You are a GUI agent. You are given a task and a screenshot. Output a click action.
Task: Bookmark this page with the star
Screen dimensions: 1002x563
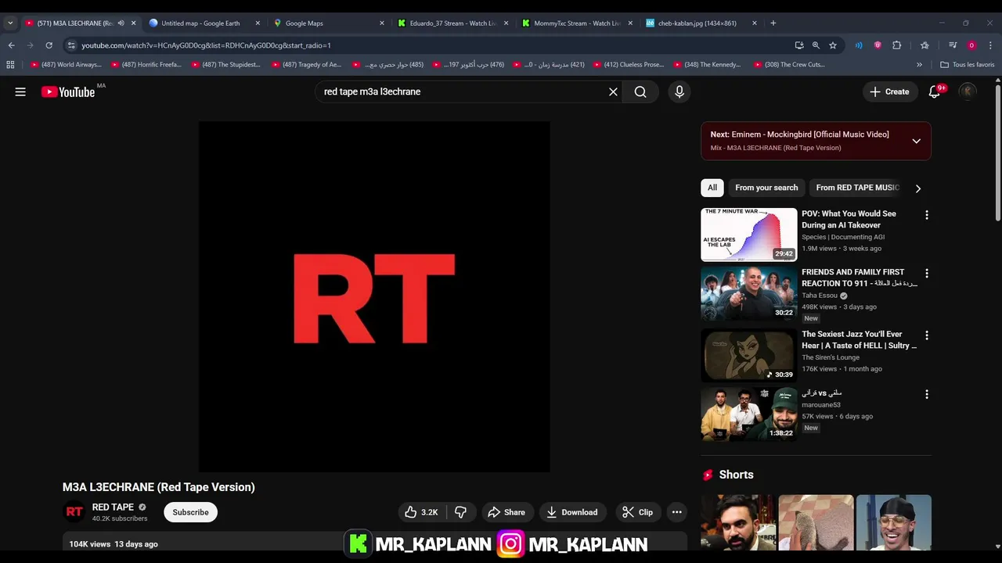[x=833, y=45]
